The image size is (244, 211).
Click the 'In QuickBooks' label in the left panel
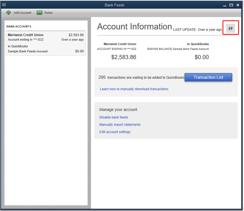18,46
